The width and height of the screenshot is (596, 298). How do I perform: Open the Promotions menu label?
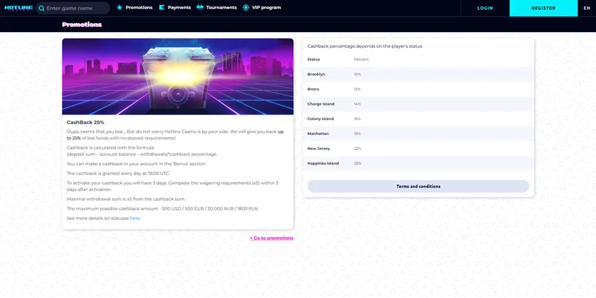pyautogui.click(x=139, y=8)
